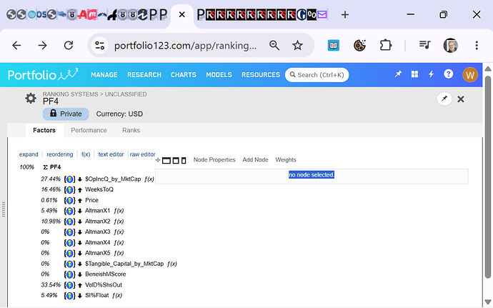Click universe icon of BeneishMScore node
Screen dimensions: 493x308
70,274
